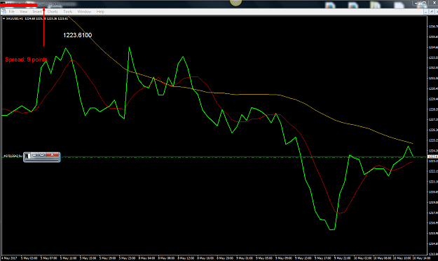Click the current price marker on price scale

click(x=432, y=156)
